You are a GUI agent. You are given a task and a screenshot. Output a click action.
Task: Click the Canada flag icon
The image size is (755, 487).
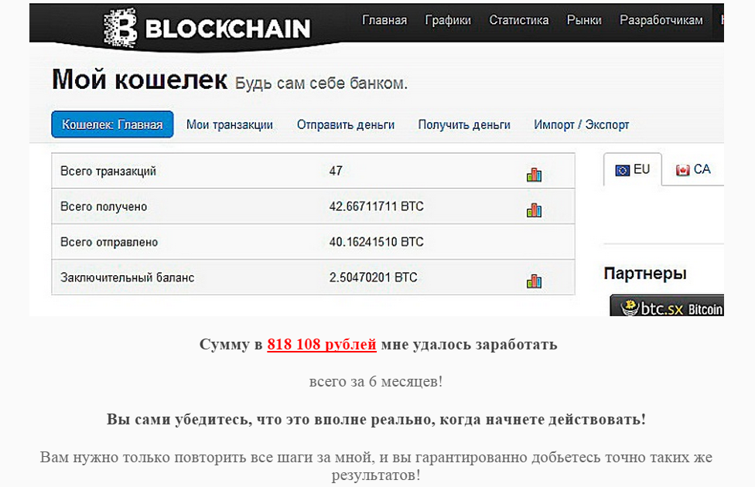click(682, 170)
